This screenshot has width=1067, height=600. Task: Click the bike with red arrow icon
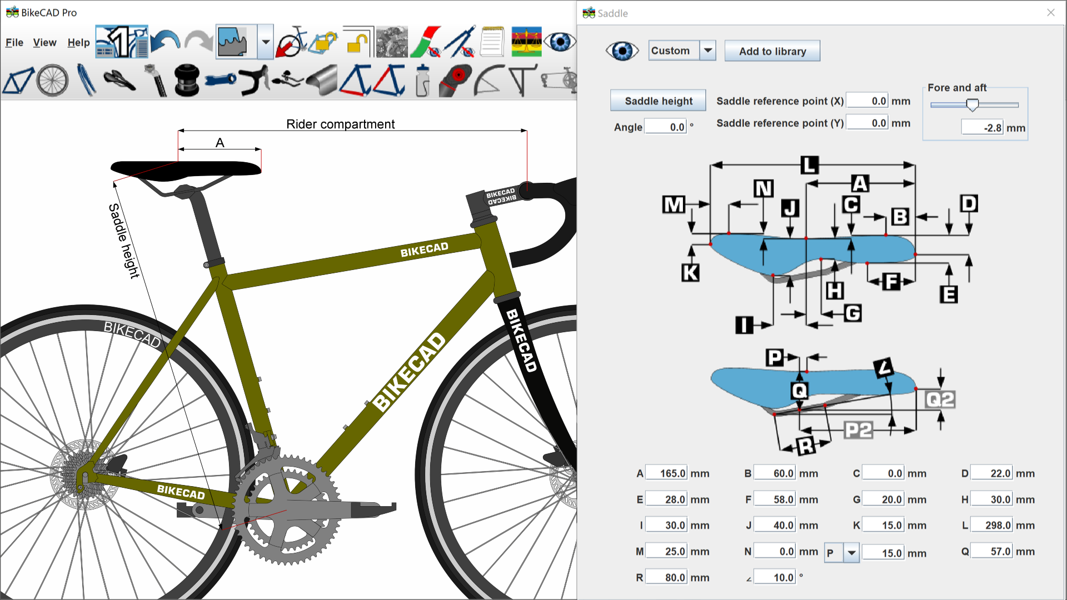tap(292, 42)
